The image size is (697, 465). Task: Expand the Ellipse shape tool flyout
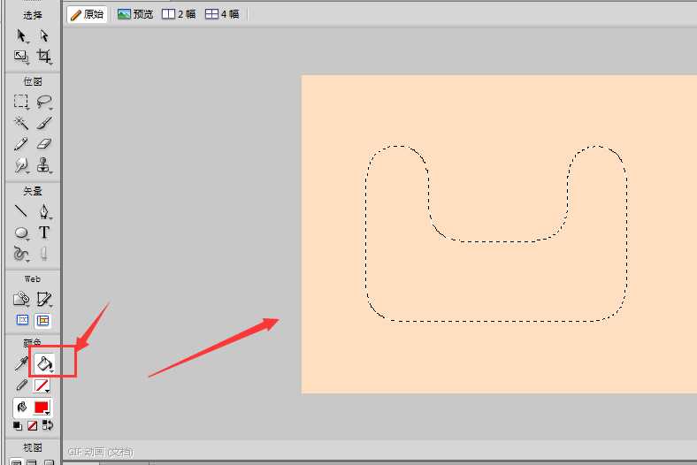[x=28, y=239]
